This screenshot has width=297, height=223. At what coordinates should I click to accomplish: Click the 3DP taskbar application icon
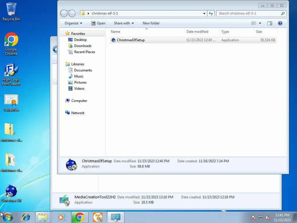point(98,217)
